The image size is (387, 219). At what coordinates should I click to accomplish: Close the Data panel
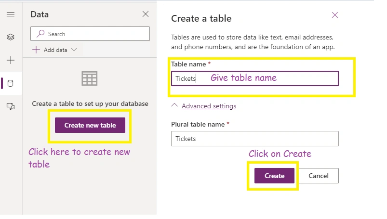146,14
